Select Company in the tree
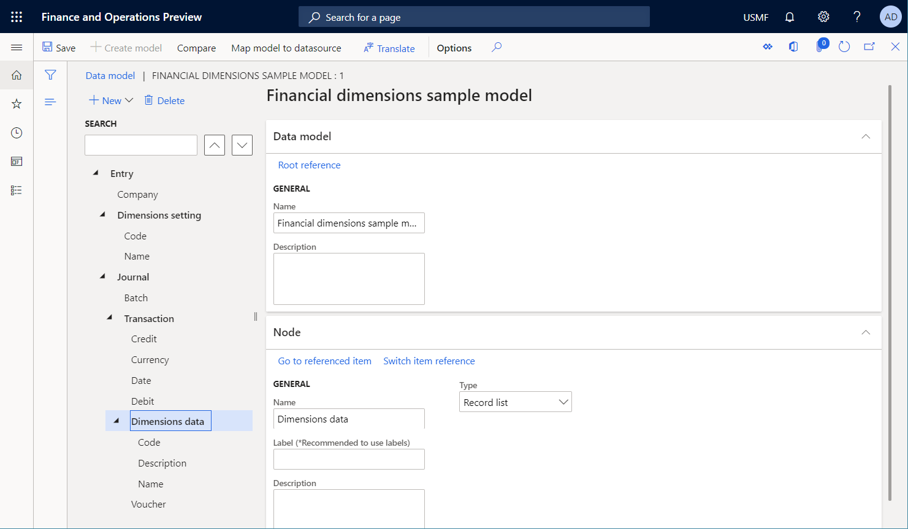 (137, 194)
